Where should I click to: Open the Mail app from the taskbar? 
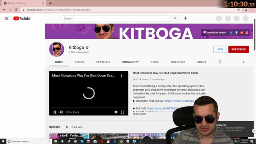pyautogui.click(x=95, y=141)
